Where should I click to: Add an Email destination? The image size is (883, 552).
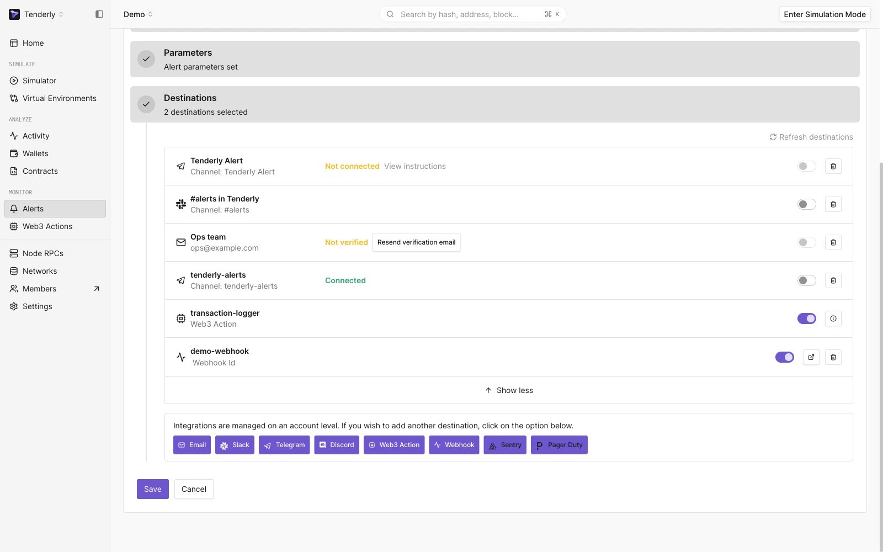(192, 445)
